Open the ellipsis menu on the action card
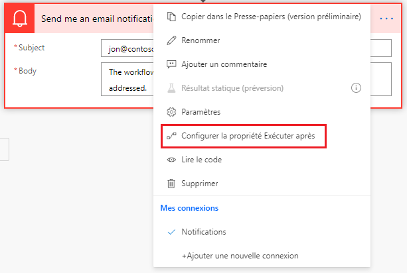 386,19
